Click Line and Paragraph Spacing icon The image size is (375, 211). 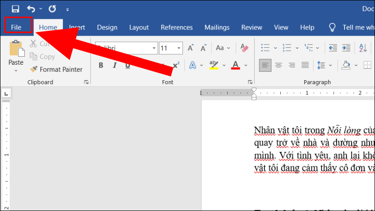click(321, 65)
